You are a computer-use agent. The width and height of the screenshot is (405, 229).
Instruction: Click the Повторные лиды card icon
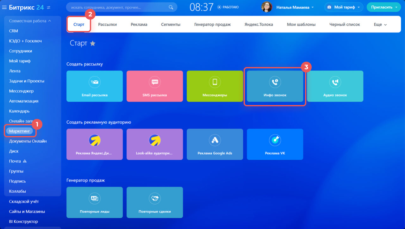pyautogui.click(x=95, y=198)
